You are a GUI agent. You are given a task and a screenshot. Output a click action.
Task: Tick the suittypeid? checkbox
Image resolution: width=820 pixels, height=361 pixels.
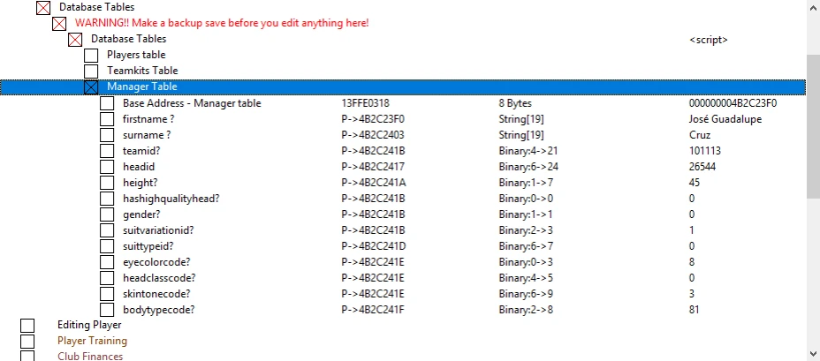[x=107, y=246]
